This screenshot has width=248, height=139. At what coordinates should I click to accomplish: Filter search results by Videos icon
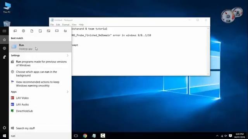pyautogui.click(x=57, y=31)
